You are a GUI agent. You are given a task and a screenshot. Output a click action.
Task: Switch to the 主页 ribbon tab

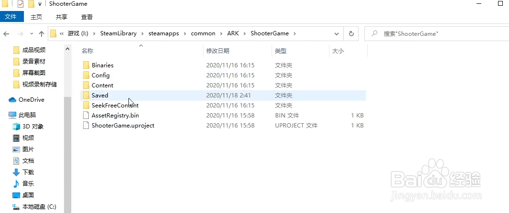coord(36,17)
